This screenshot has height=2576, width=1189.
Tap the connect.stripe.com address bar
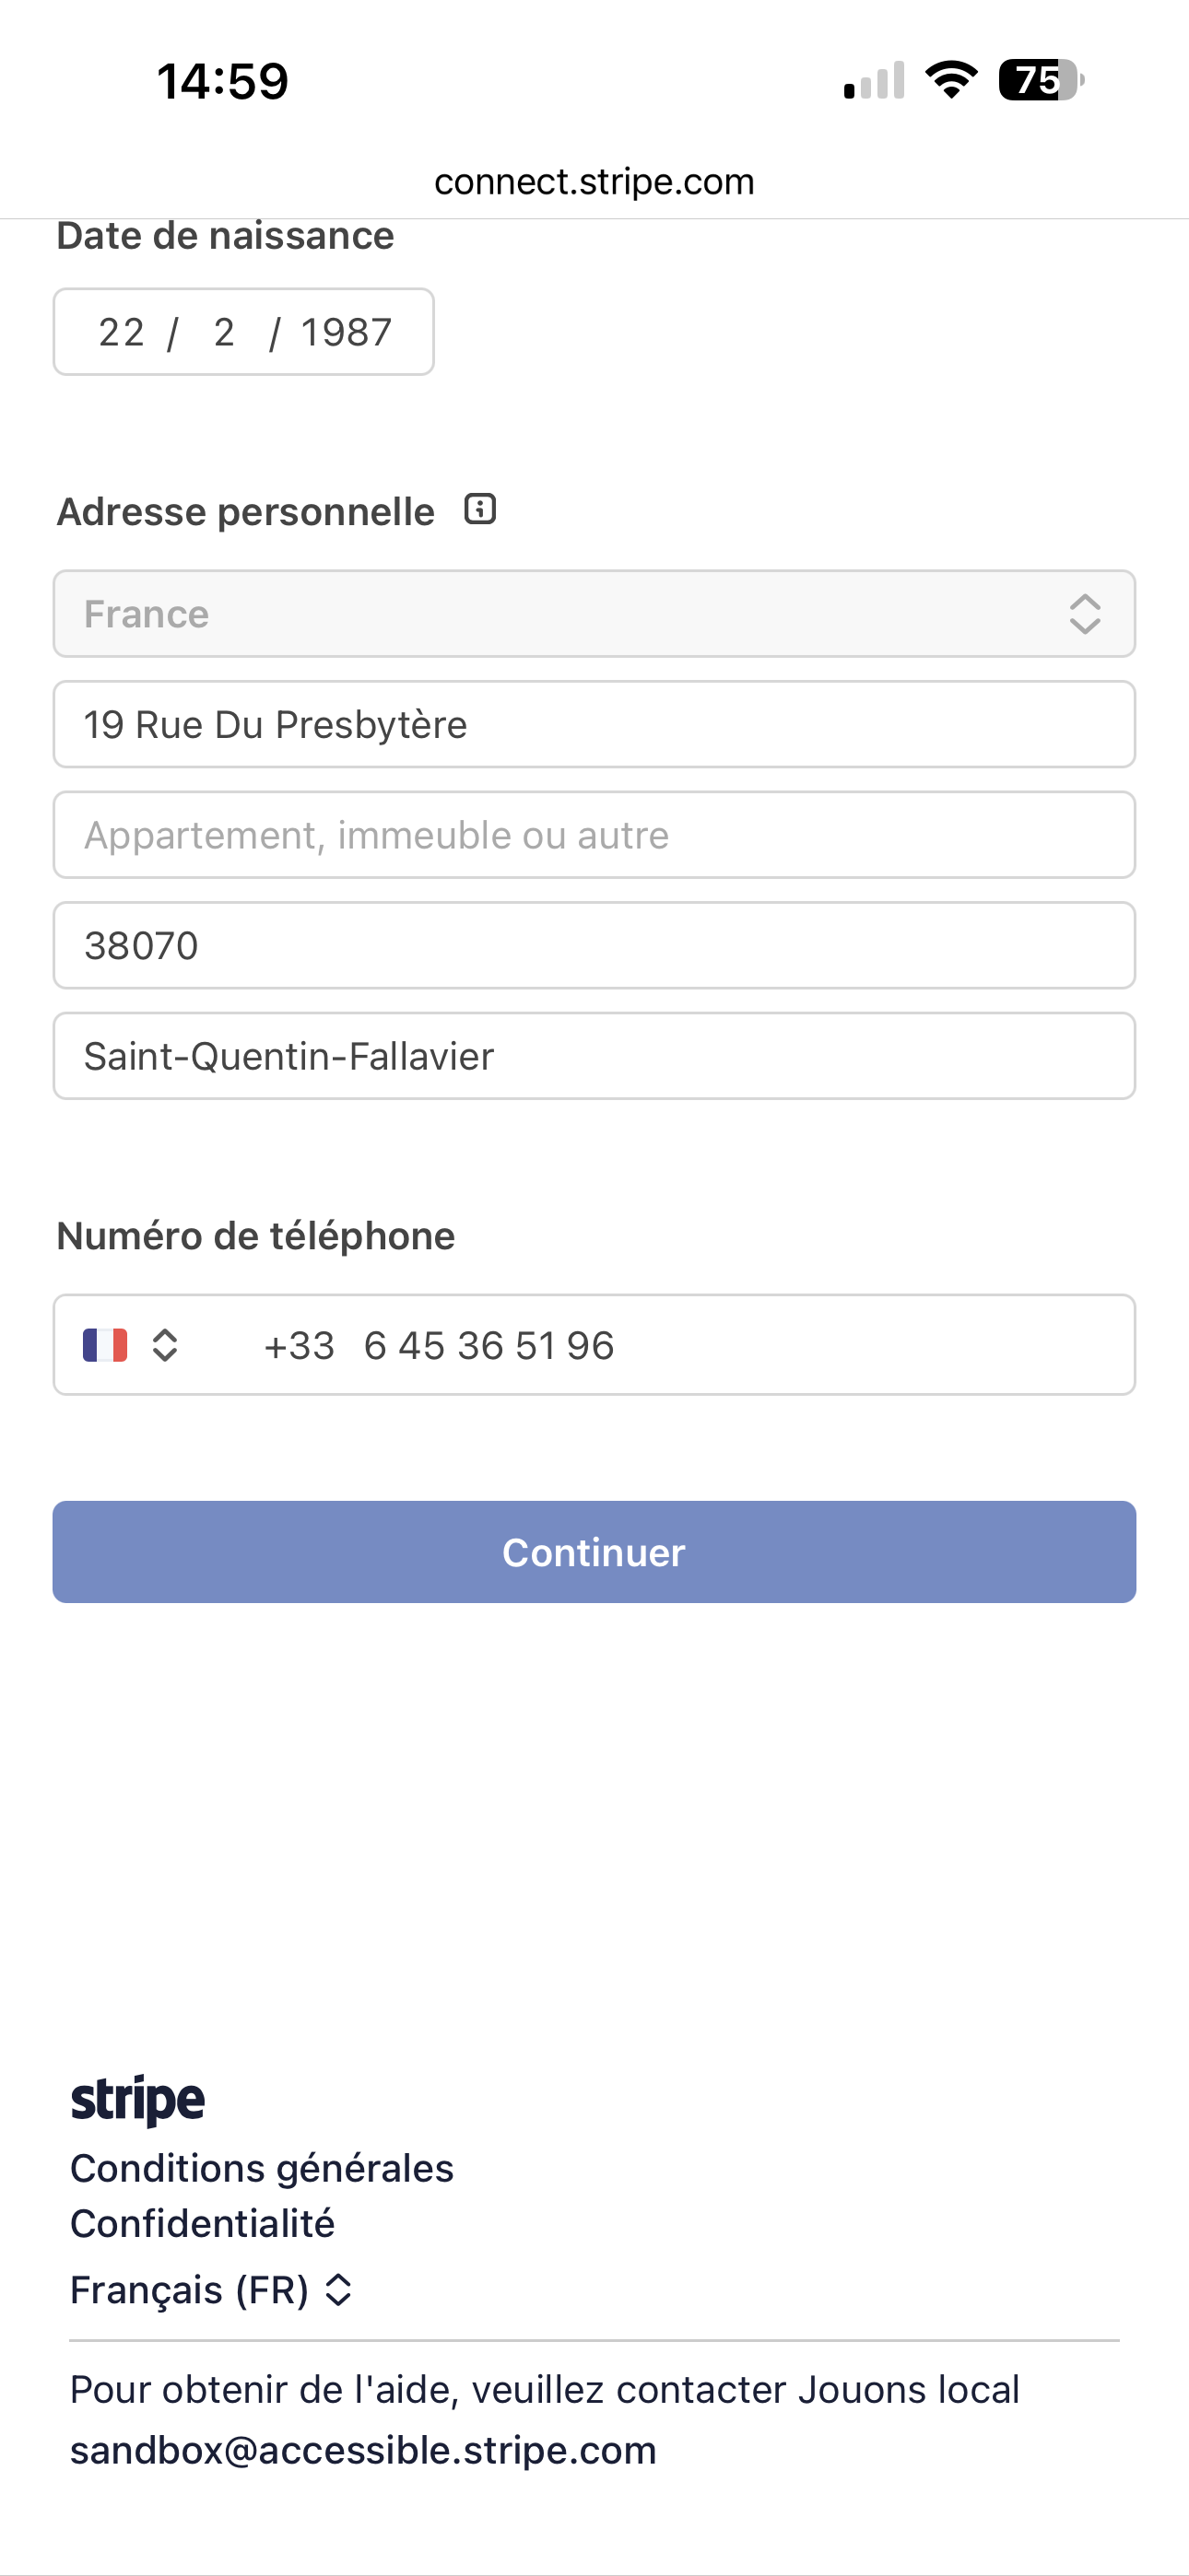[594, 182]
